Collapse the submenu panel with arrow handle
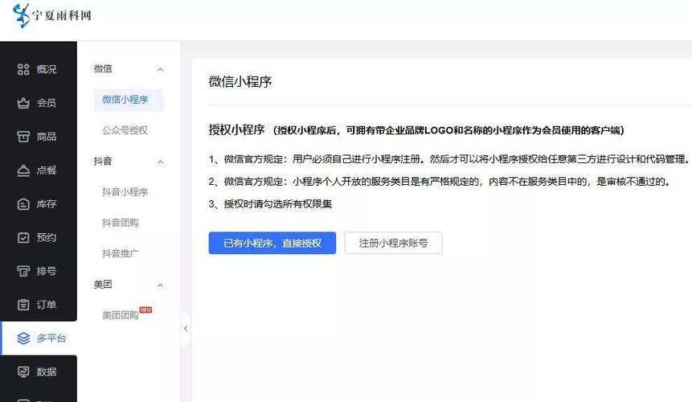Image resolution: width=692 pixels, height=402 pixels. coord(186,328)
